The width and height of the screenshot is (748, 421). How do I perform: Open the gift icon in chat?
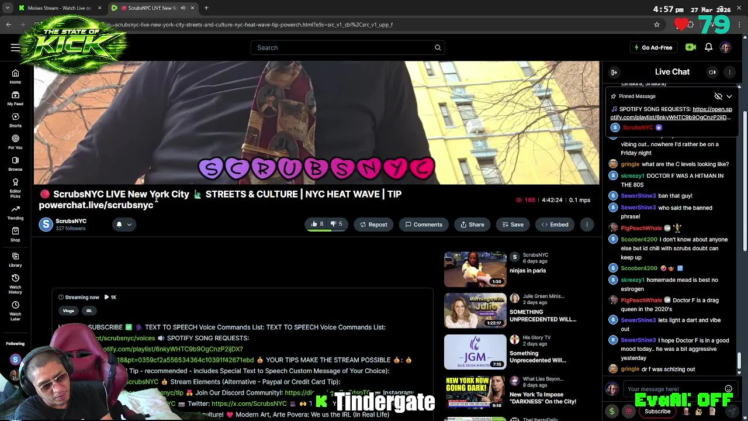[629, 412]
